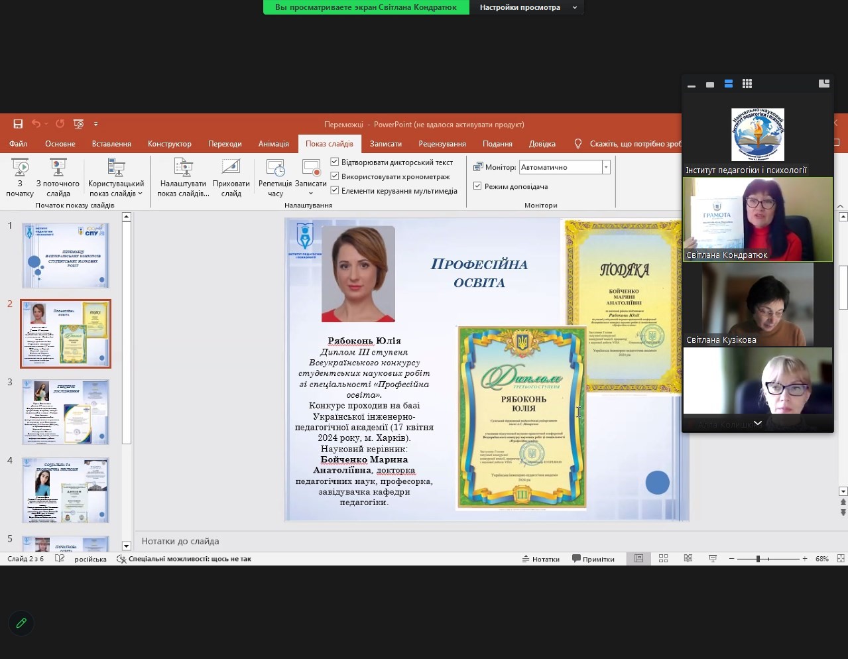Image resolution: width=848 pixels, height=659 pixels.
Task: Switch to Reading View icon in status bar
Action: [688, 559]
